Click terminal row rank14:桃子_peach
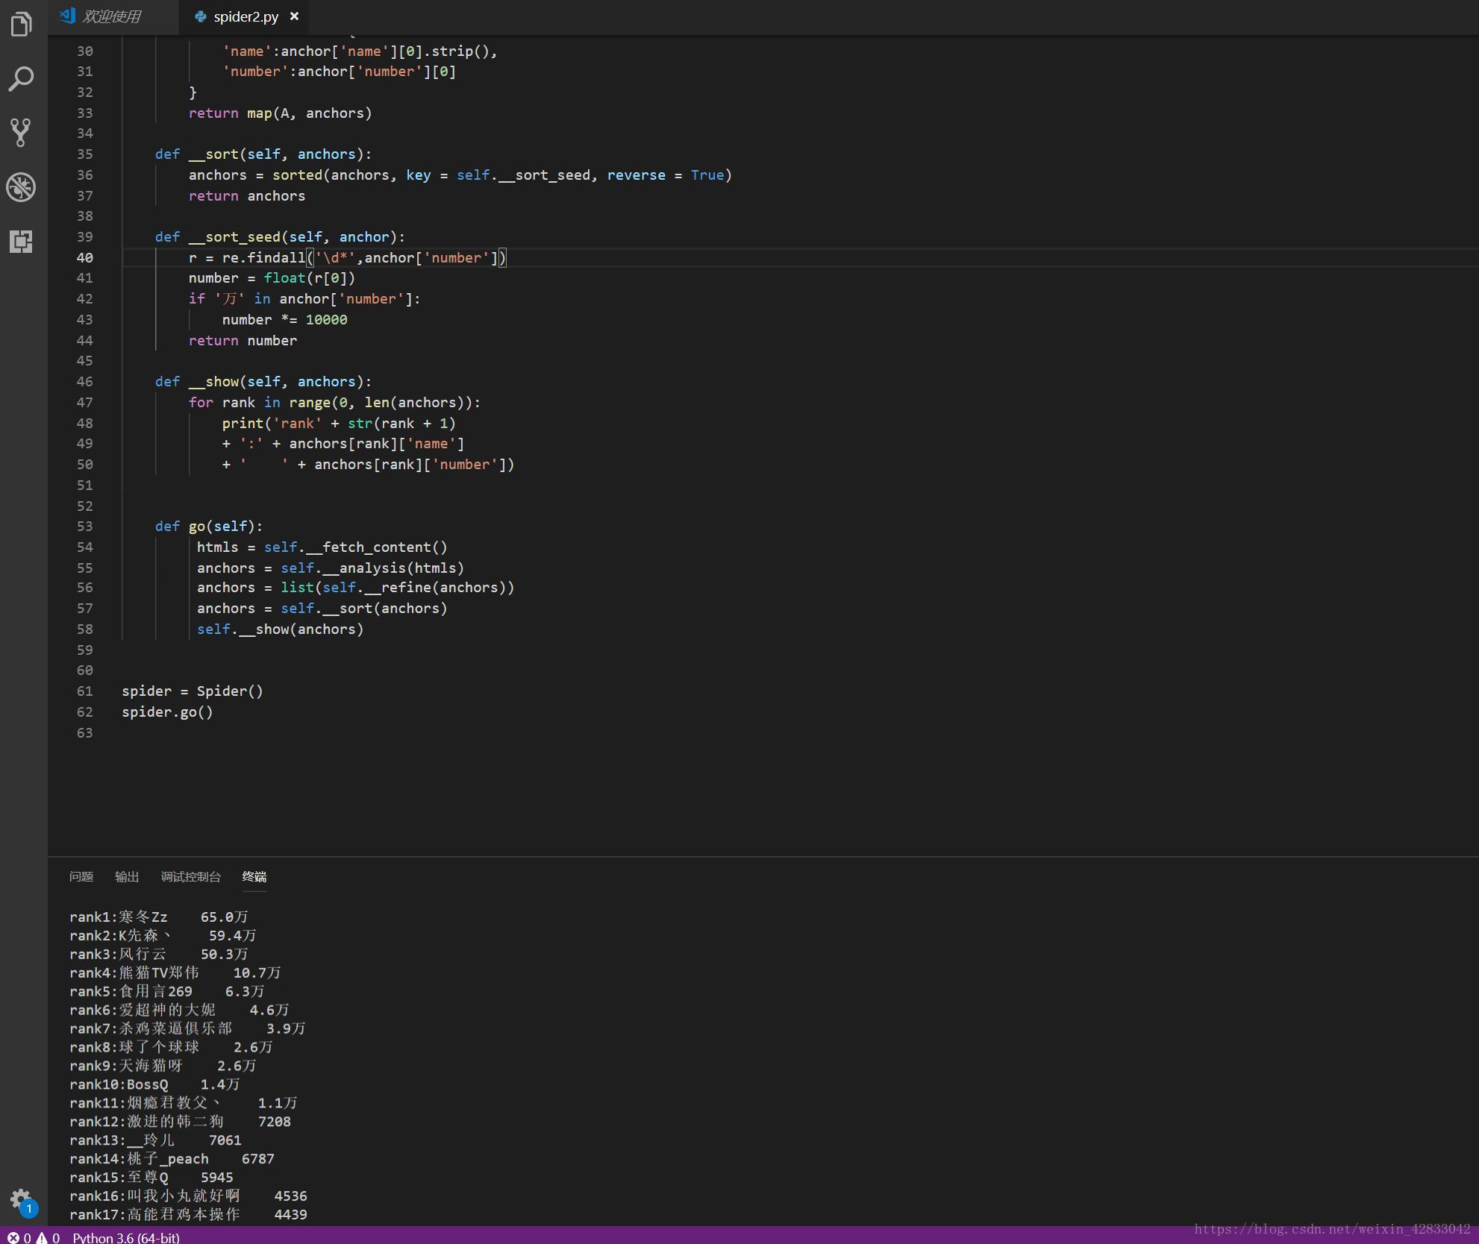The image size is (1479, 1244). point(172,1159)
